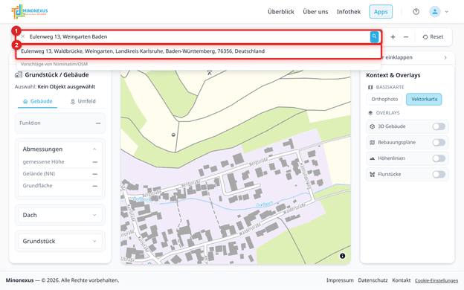The image size is (464, 290).
Task: Open the user profile avatar
Action: [x=435, y=12]
